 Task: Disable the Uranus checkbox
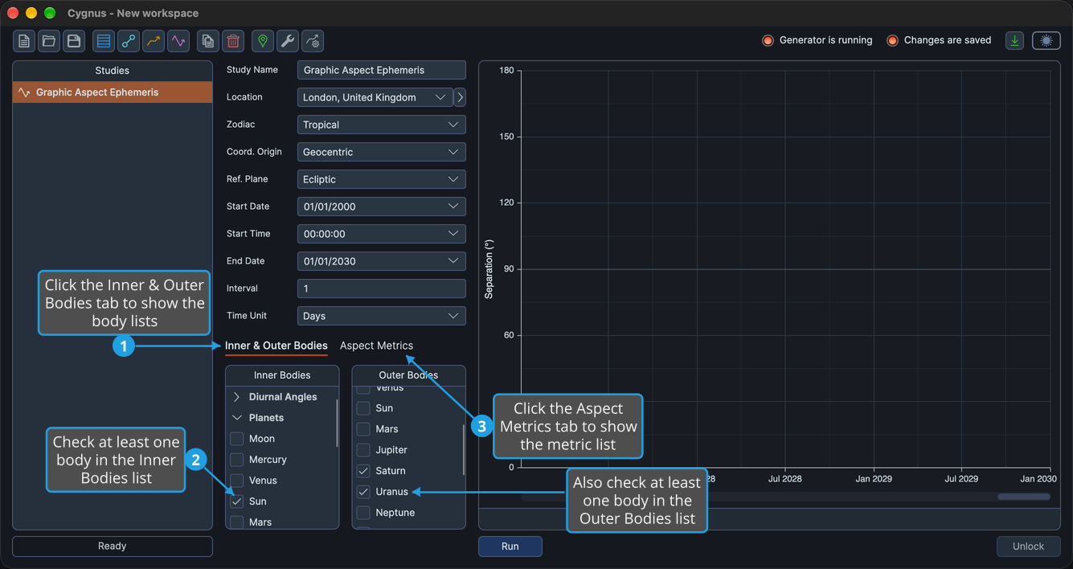[x=363, y=492]
